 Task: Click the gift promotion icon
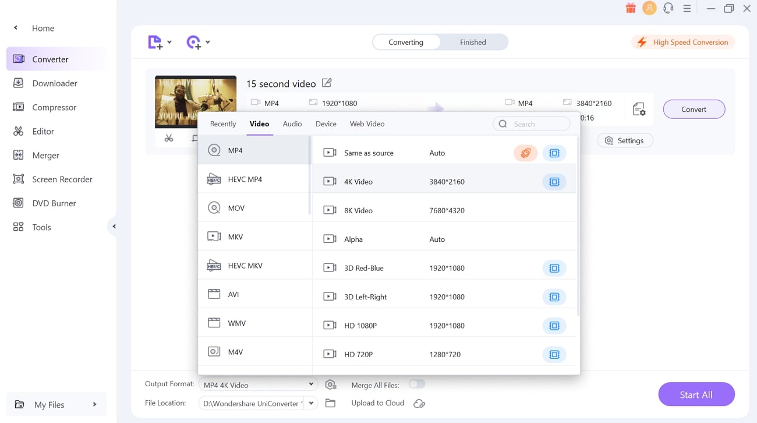click(x=630, y=8)
